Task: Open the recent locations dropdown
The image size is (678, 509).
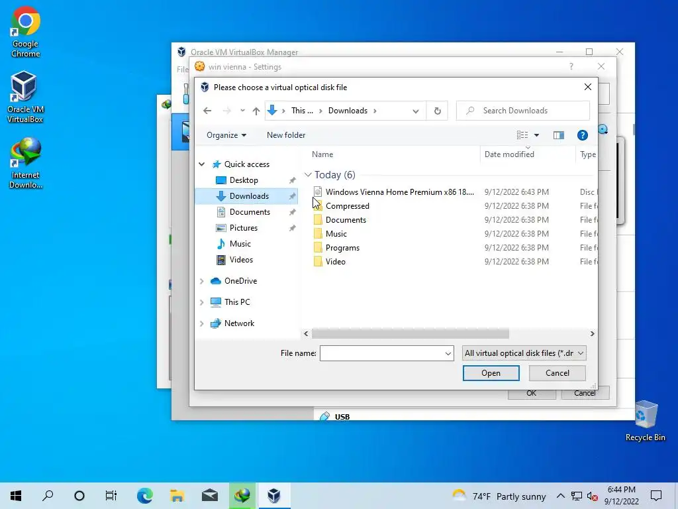Action: (242, 111)
